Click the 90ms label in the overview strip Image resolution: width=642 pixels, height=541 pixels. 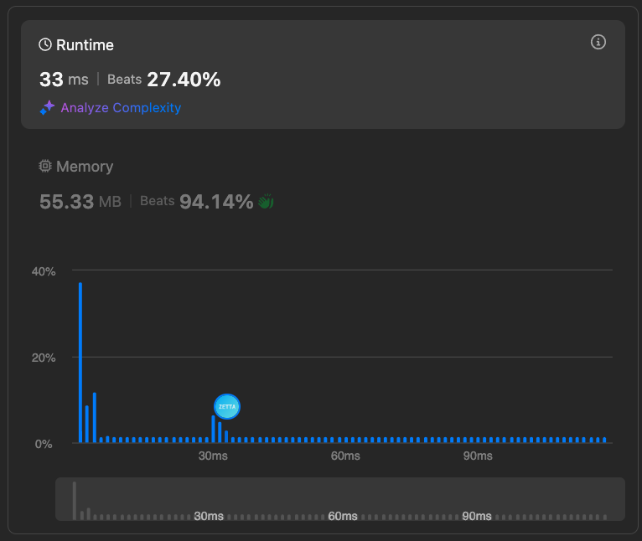[477, 516]
